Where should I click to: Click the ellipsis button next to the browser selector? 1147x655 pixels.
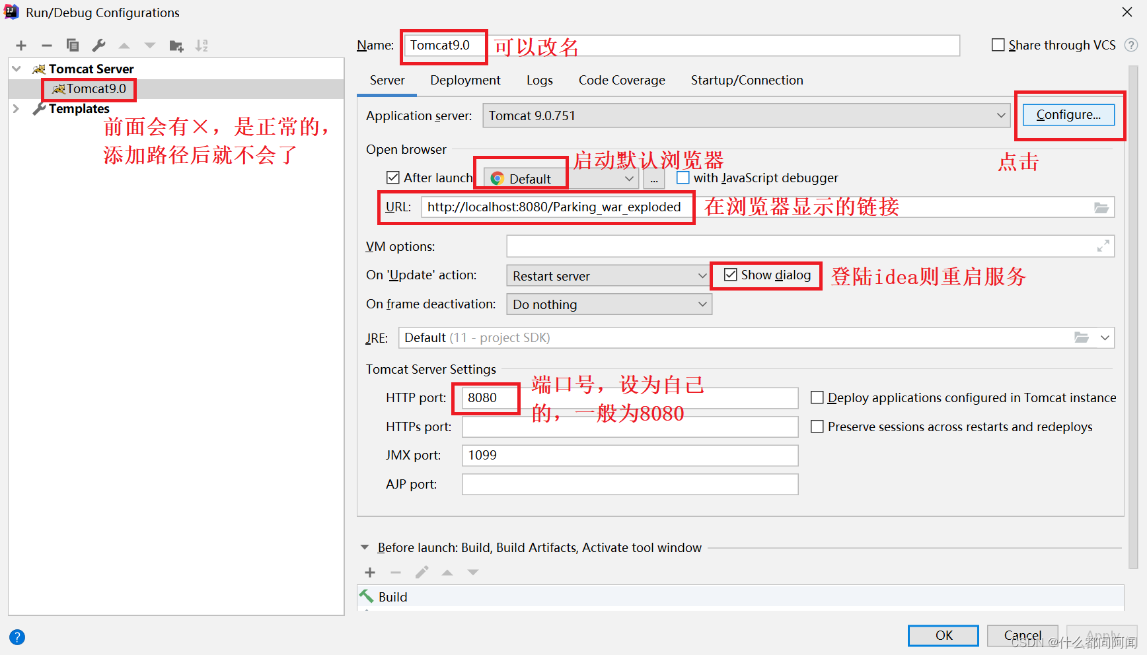654,179
